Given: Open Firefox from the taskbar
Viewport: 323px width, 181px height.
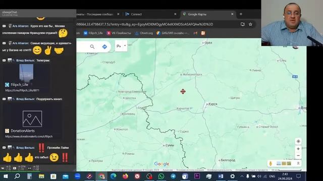Looking at the screenshot, I should (125, 176).
